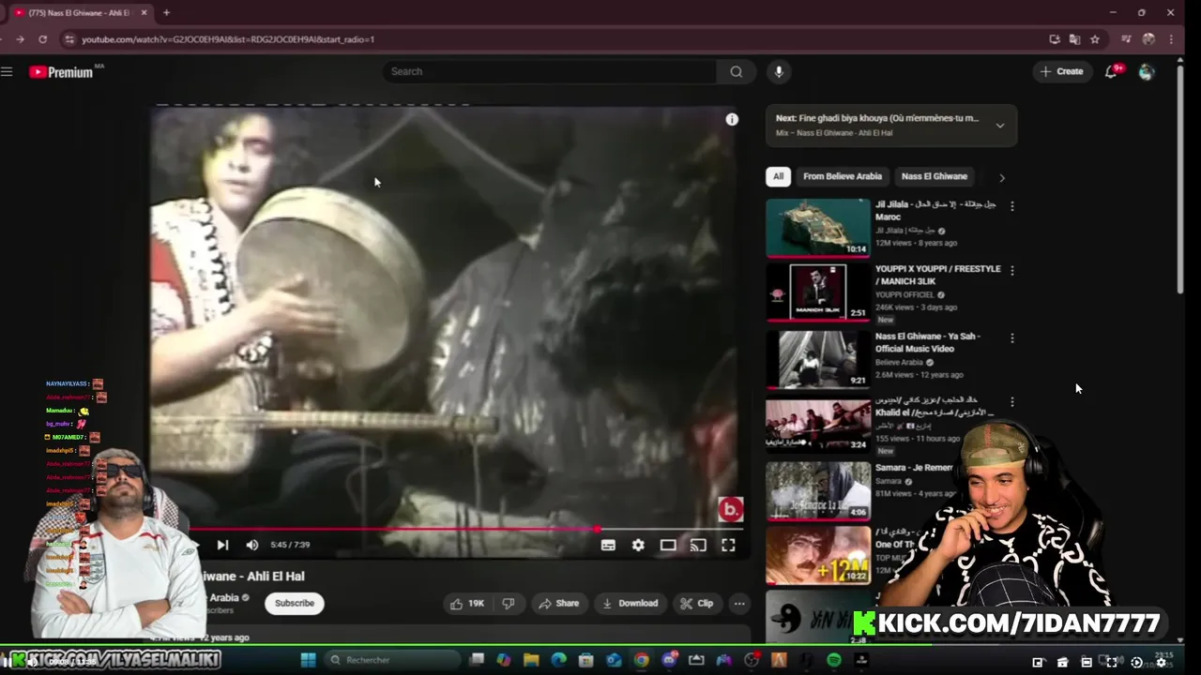Screen dimensions: 1201x675
Task: Open options for YOUPPI X YOUPPI video
Action: 1011,270
